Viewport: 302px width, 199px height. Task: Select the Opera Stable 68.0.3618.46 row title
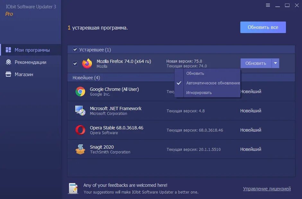click(x=117, y=128)
